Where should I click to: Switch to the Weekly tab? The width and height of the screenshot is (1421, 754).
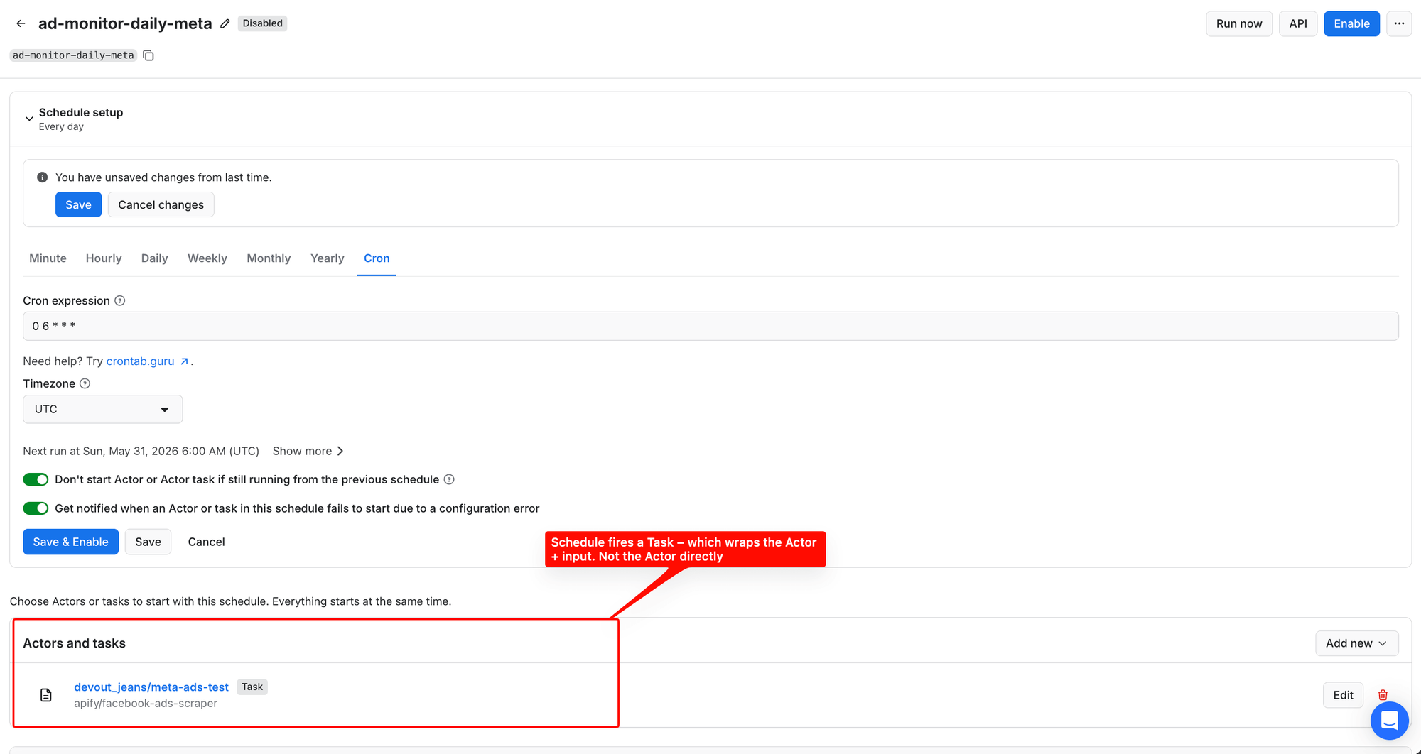207,258
